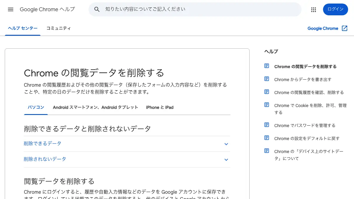Focus the 知りたい内容についてご記入ください search field

tap(195, 9)
